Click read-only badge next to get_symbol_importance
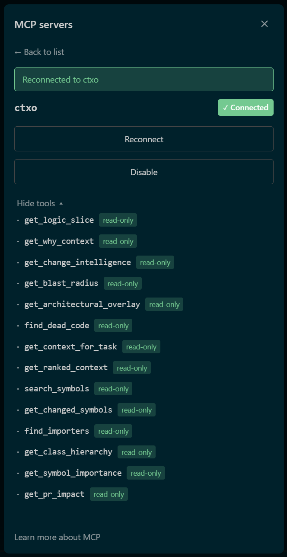287x557 pixels. tap(146, 473)
